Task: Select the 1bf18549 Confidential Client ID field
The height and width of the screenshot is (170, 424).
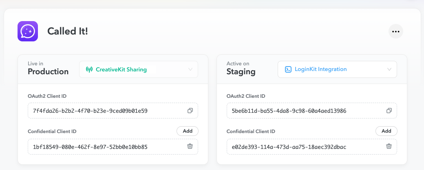Action: 113,146
